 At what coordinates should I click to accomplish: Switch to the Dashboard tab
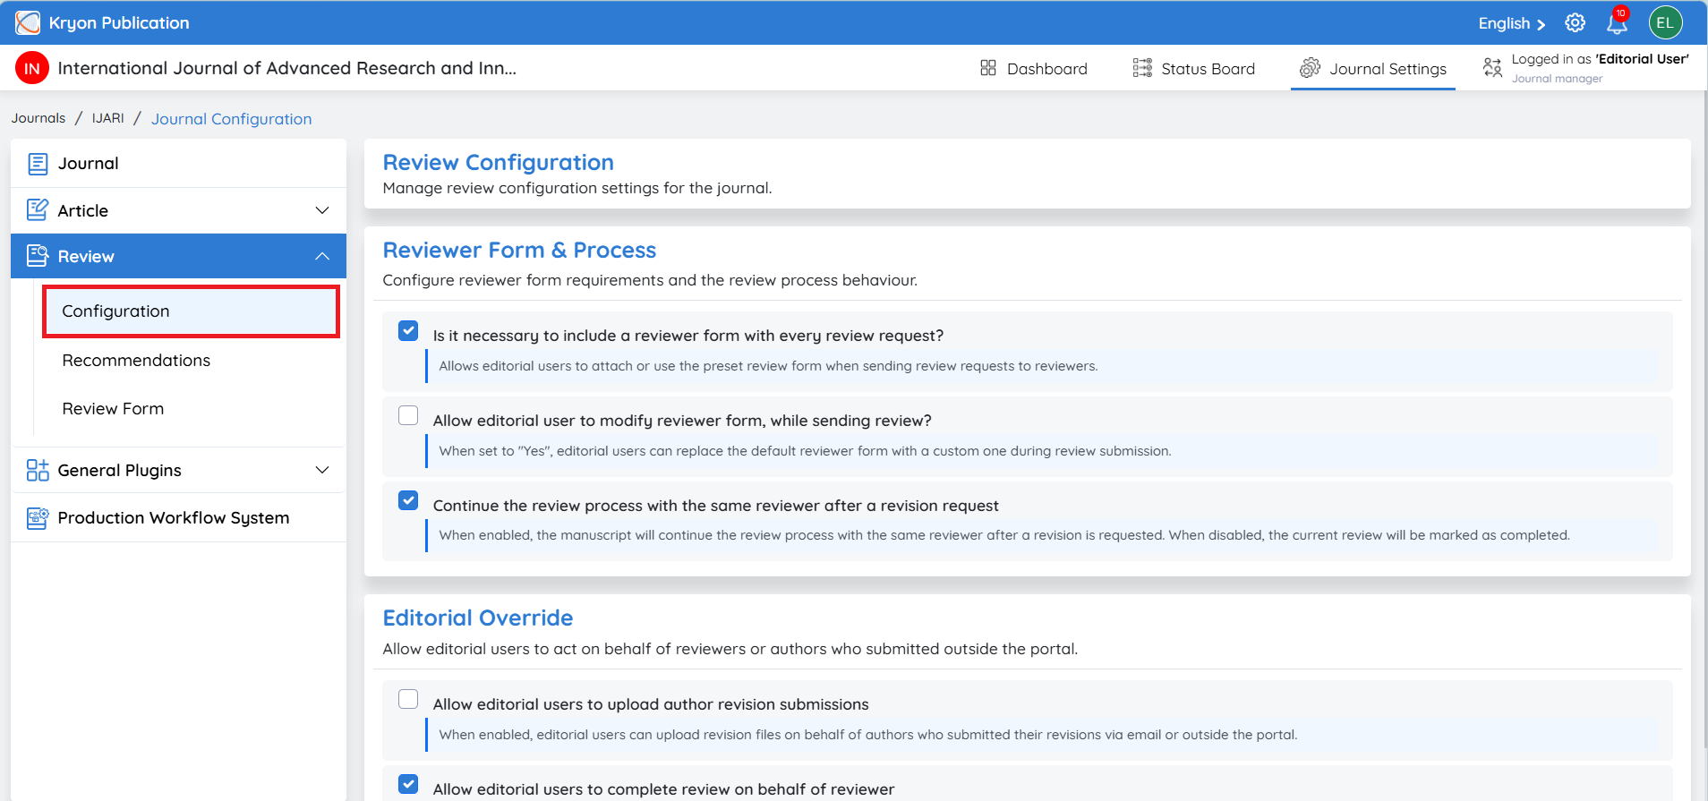click(1034, 68)
